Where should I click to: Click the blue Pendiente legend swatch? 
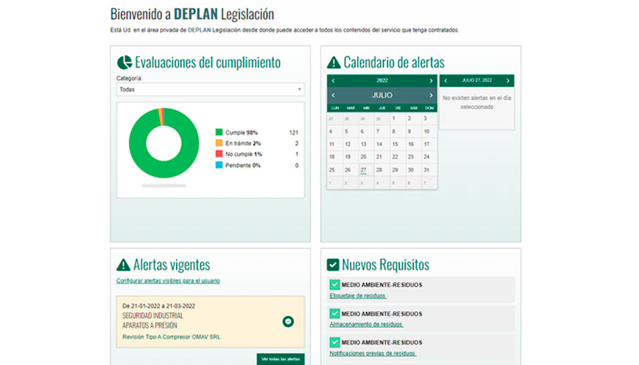click(219, 165)
